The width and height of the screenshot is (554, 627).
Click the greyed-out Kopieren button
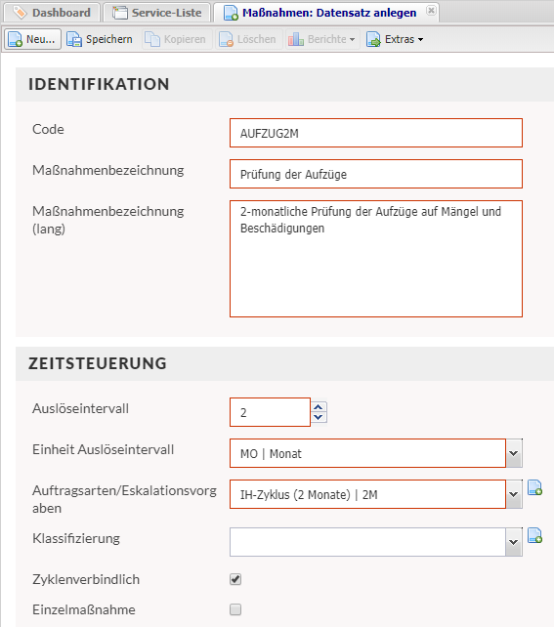point(176,39)
